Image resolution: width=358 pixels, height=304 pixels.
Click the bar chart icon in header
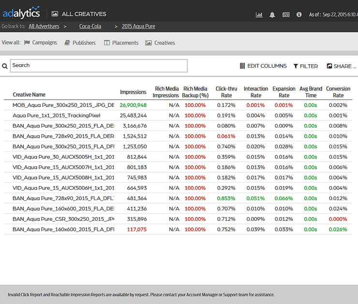tap(259, 14)
